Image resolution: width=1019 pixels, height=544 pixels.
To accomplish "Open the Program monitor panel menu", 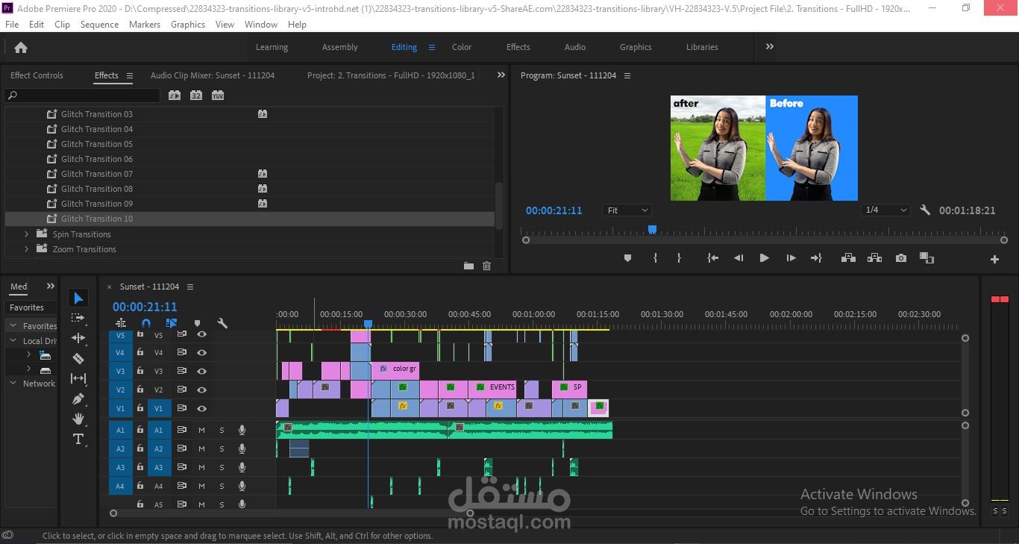I will [627, 75].
